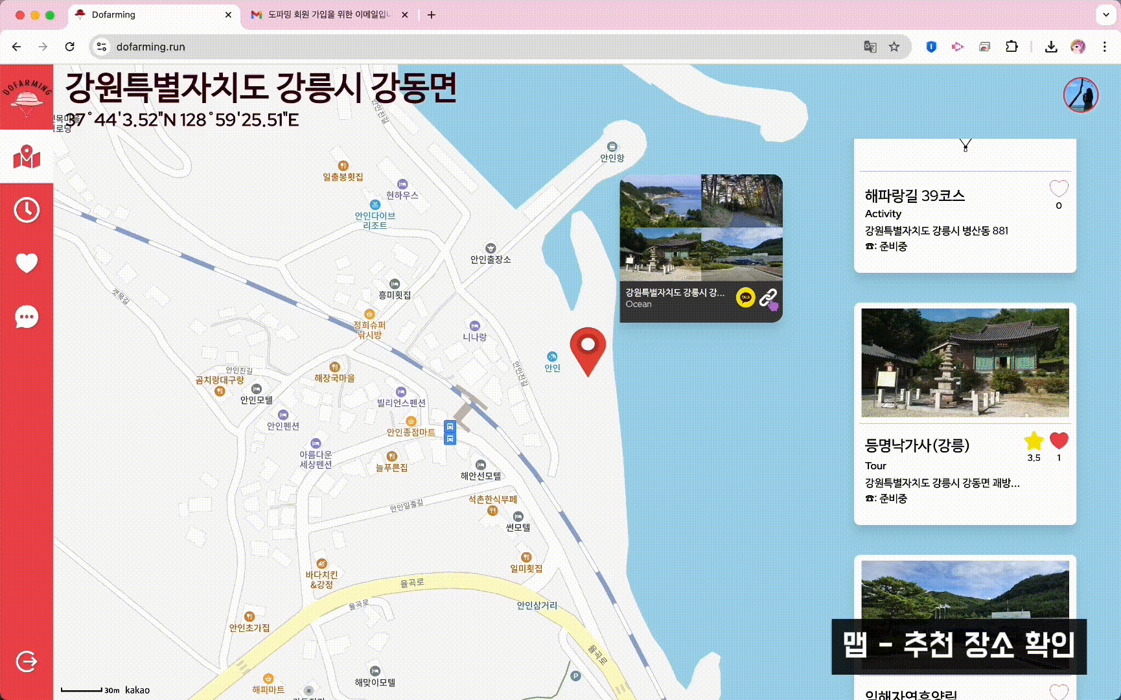This screenshot has height=700, width=1121.
Task: Click 일미횟집 marker on map
Action: [526, 557]
